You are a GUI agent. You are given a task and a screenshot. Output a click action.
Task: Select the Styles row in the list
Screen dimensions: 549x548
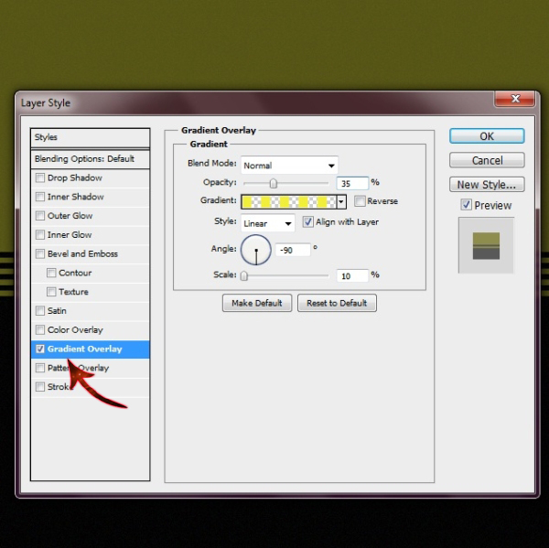(x=90, y=137)
